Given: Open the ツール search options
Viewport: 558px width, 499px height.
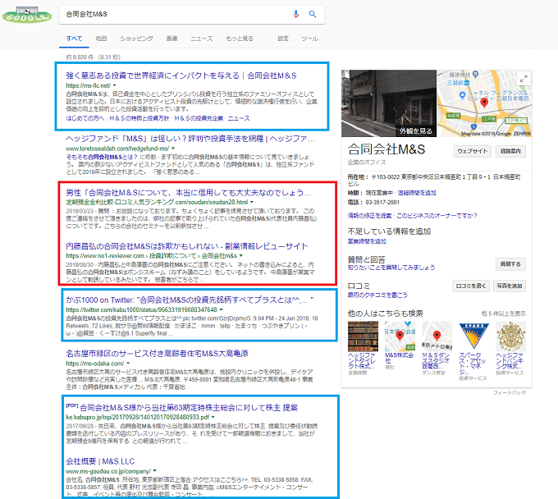Looking at the screenshot, I should [309, 39].
